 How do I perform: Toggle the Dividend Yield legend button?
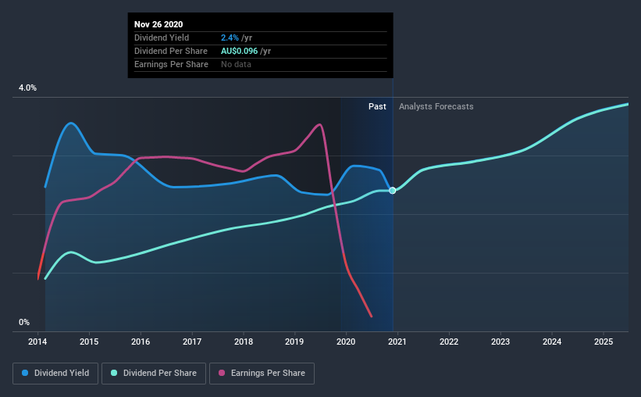[x=55, y=374]
